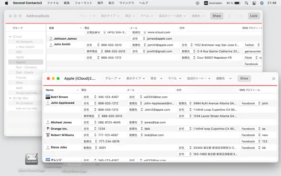
Task: Open 表示タイプ dropdown in front window
Action: (x=135, y=78)
